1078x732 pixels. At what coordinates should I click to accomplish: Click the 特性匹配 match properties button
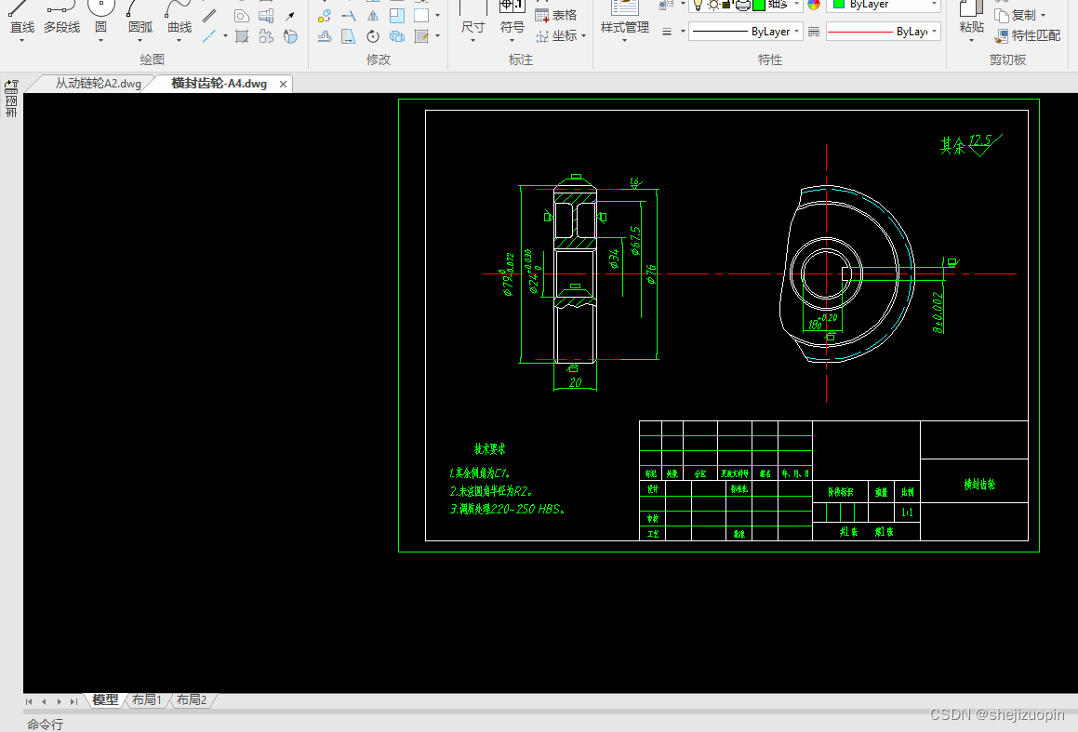[1027, 35]
